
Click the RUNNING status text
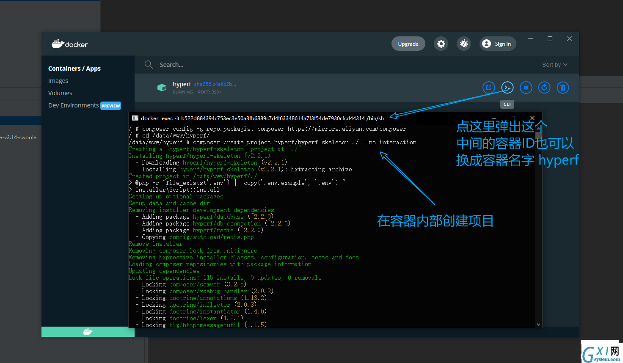(183, 92)
